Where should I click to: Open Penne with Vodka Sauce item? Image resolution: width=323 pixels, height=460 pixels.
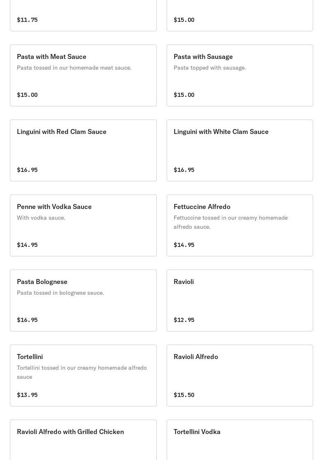[83, 225]
